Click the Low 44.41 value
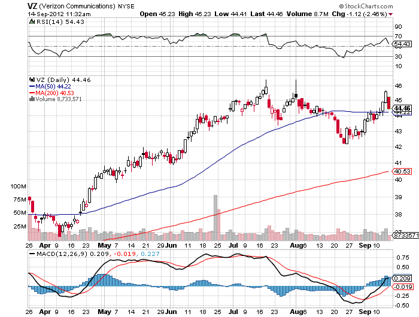419x317 pixels. (x=230, y=14)
